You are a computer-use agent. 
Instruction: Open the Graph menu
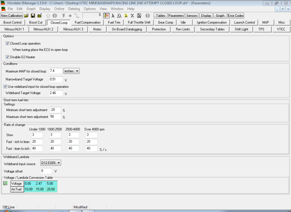pos(31,9)
